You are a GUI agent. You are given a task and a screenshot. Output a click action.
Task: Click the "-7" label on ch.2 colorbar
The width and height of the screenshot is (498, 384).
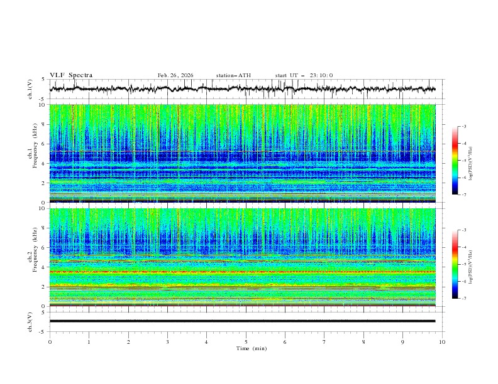coord(464,299)
